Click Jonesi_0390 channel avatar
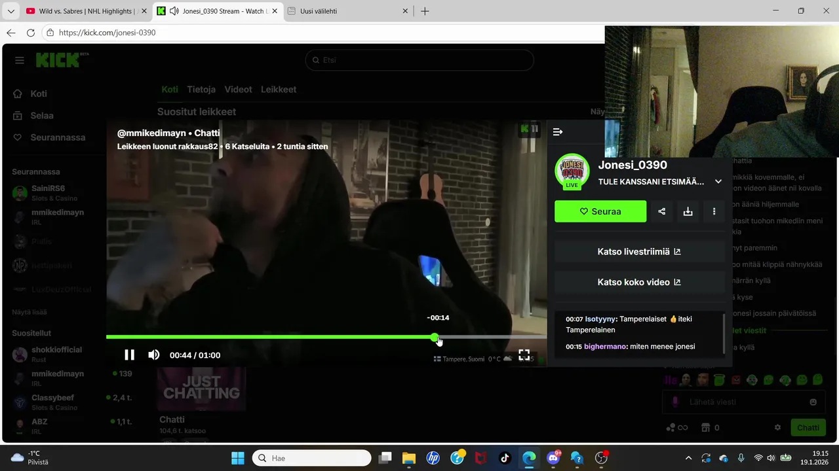The width and height of the screenshot is (839, 471). (572, 171)
